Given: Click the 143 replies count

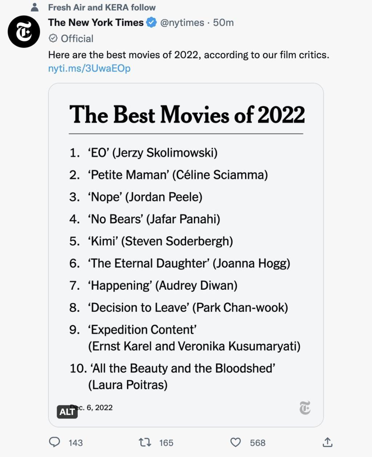Looking at the screenshot, I should click(76, 443).
